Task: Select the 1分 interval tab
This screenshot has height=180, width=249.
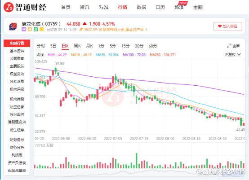Action: 101,46
